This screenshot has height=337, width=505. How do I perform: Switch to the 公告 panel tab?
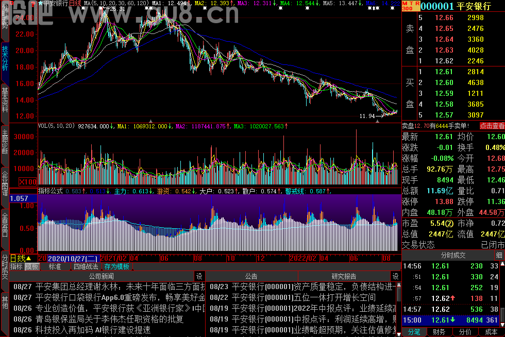coord(251,276)
